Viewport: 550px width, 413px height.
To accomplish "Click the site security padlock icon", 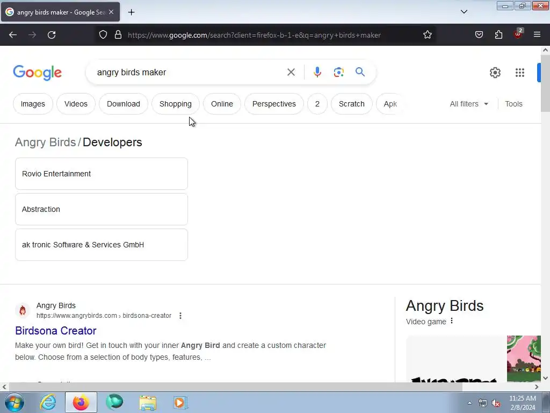I will point(118,35).
